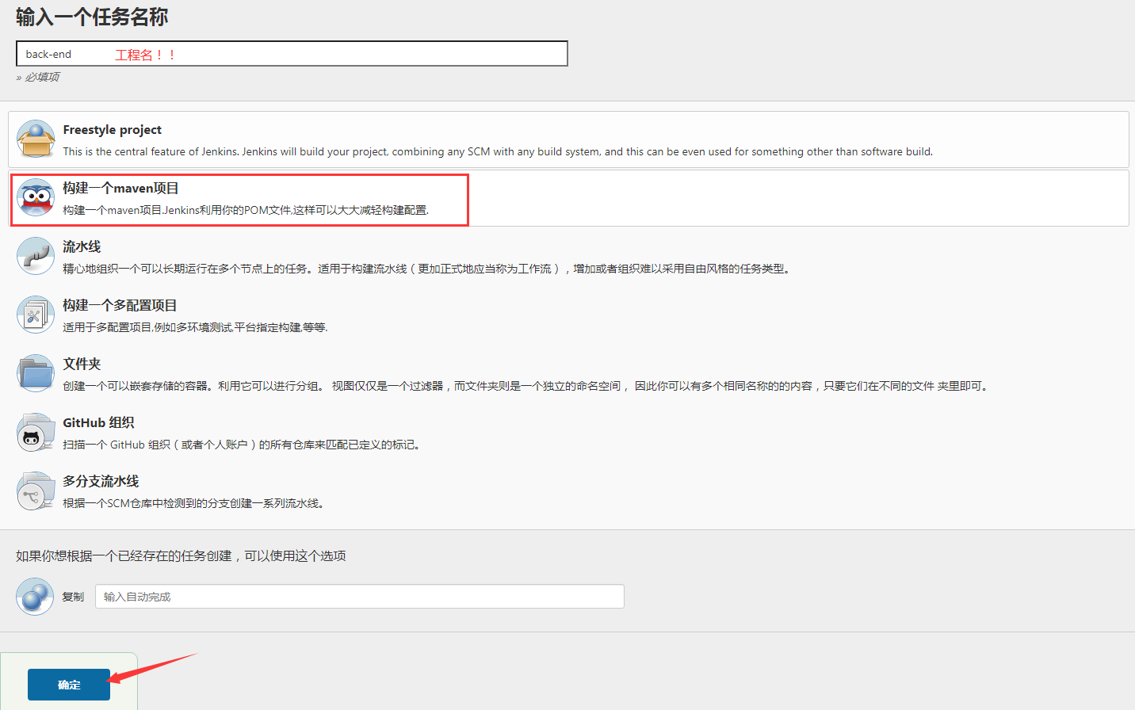Select the Freestyle project title
The height and width of the screenshot is (710, 1135).
pyautogui.click(x=112, y=130)
